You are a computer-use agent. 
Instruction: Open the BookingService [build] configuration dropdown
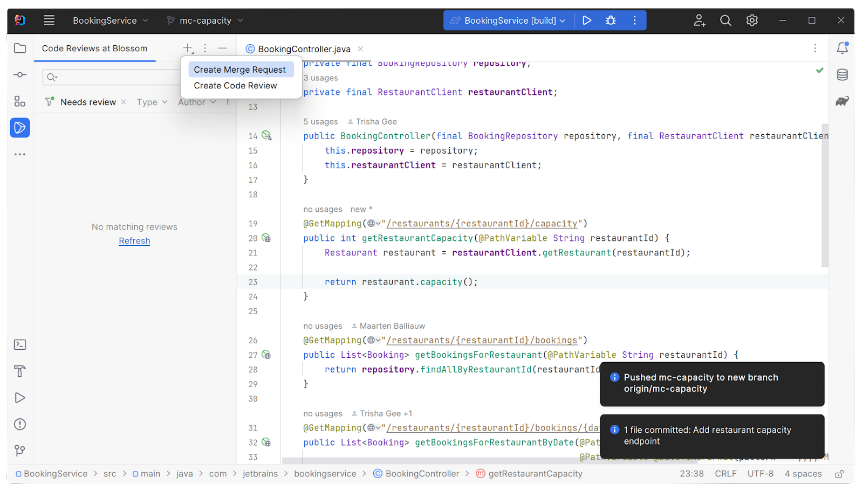(509, 20)
